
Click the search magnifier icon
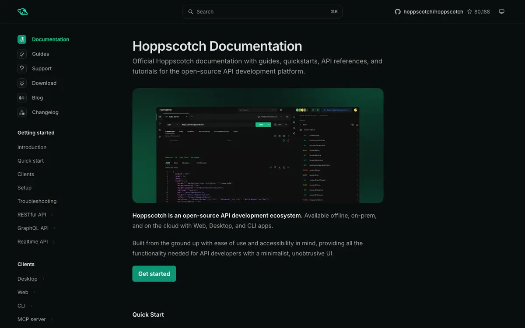tap(191, 12)
